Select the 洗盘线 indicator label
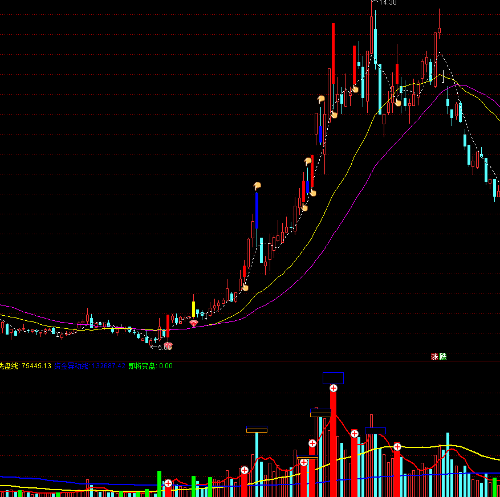Viewport: 500px width, 497px height. [x=9, y=366]
